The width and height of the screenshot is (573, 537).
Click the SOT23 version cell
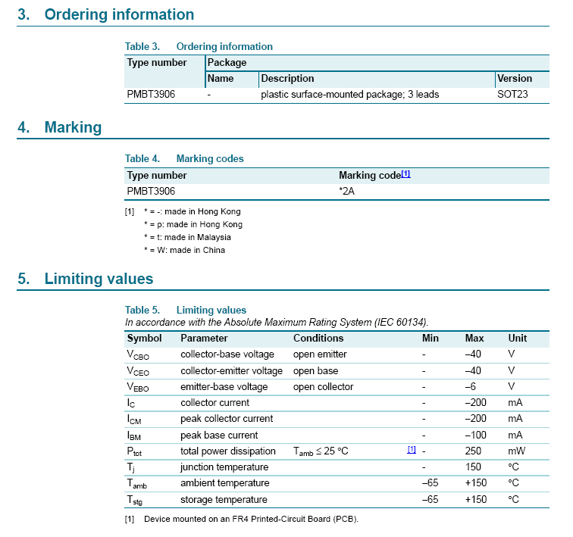pos(512,95)
